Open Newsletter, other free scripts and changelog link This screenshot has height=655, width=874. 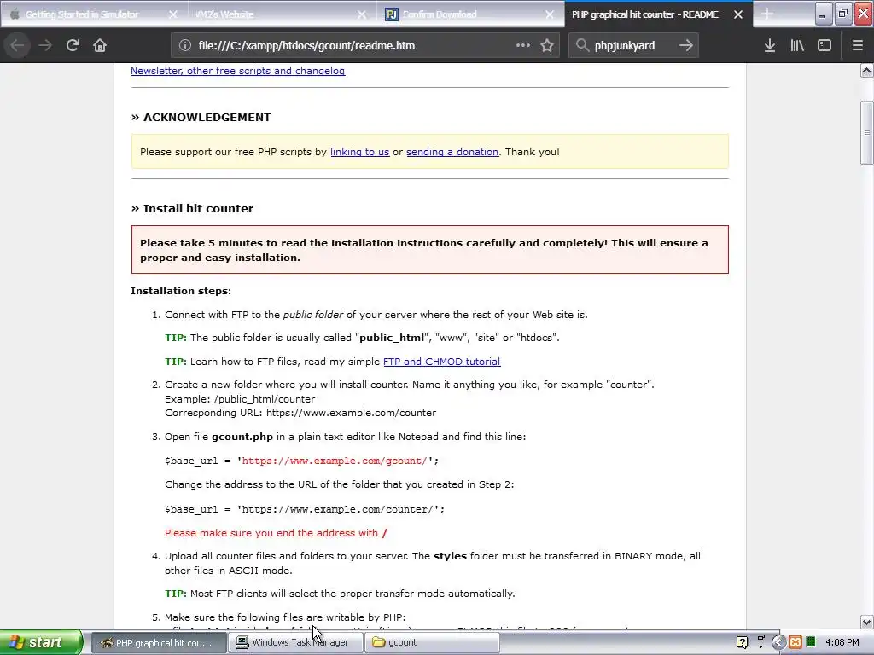(237, 71)
